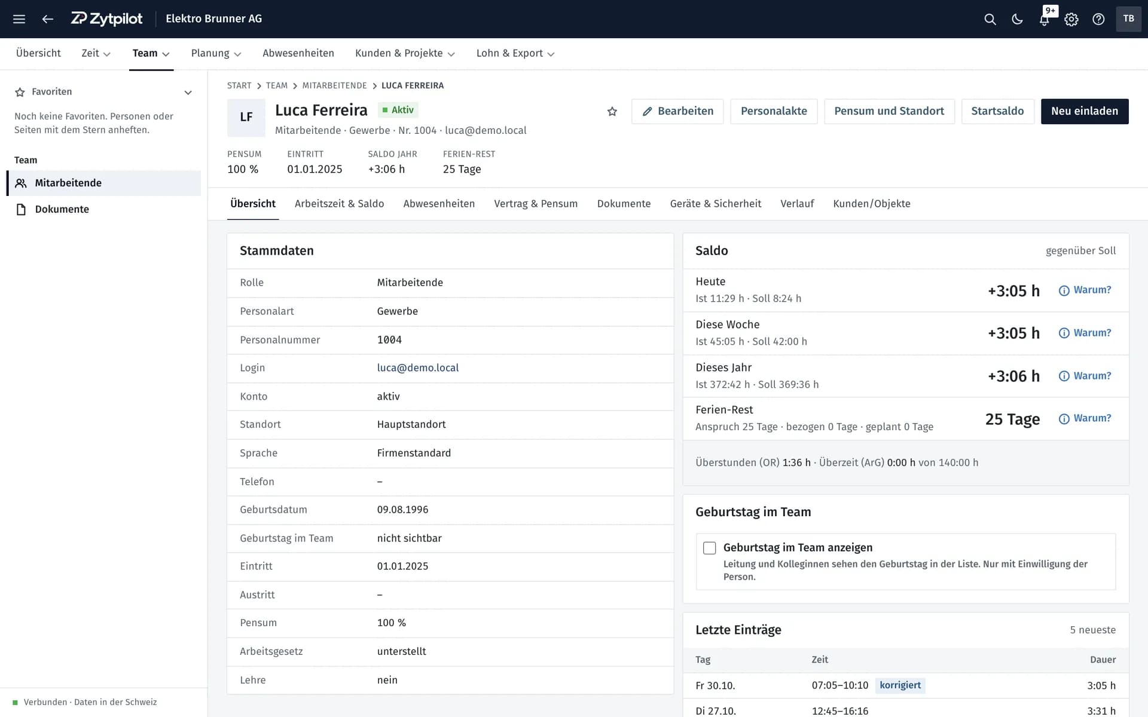
Task: Switch to Arbeitszeit & Saldo tab
Action: 339,204
